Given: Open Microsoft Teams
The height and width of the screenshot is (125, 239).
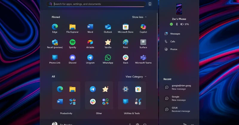Looking at the screenshot, I should pyautogui.click(x=143, y=59).
